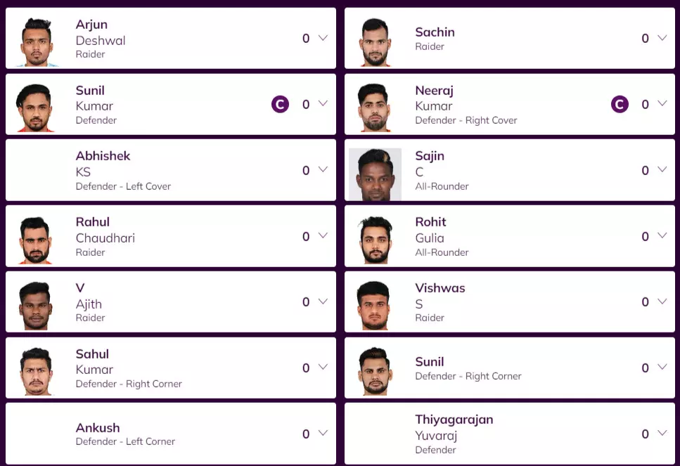Viewport: 680px width, 466px height.
Task: Expand Sunil Right Corner defender chevron
Action: (x=662, y=367)
